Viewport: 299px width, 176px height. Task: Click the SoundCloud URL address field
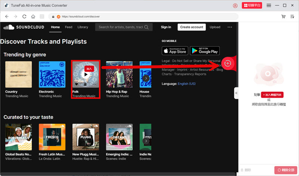point(144,16)
